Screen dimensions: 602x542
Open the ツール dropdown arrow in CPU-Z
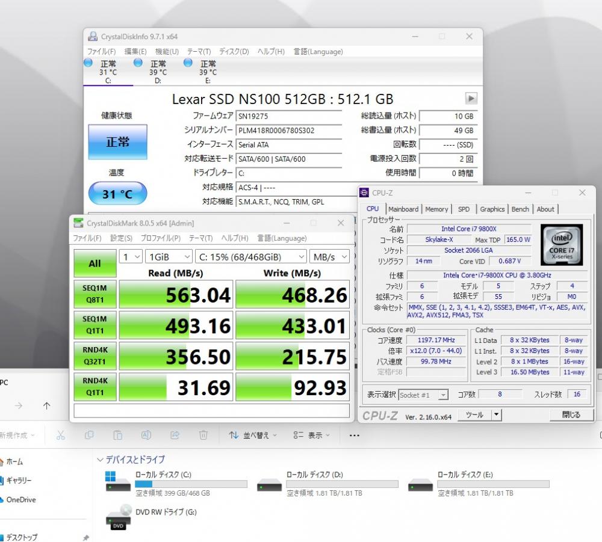(497, 414)
